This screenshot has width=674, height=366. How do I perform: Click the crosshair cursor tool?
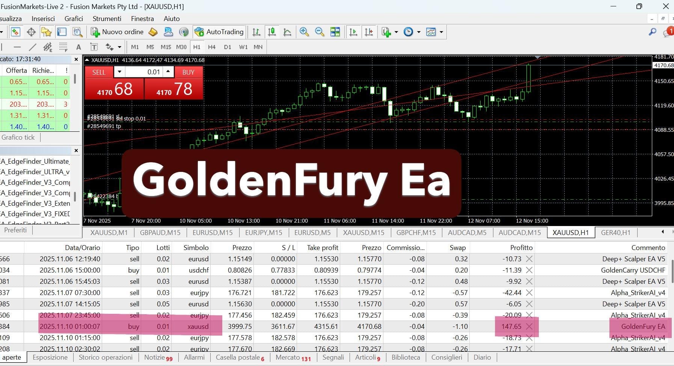[31, 32]
